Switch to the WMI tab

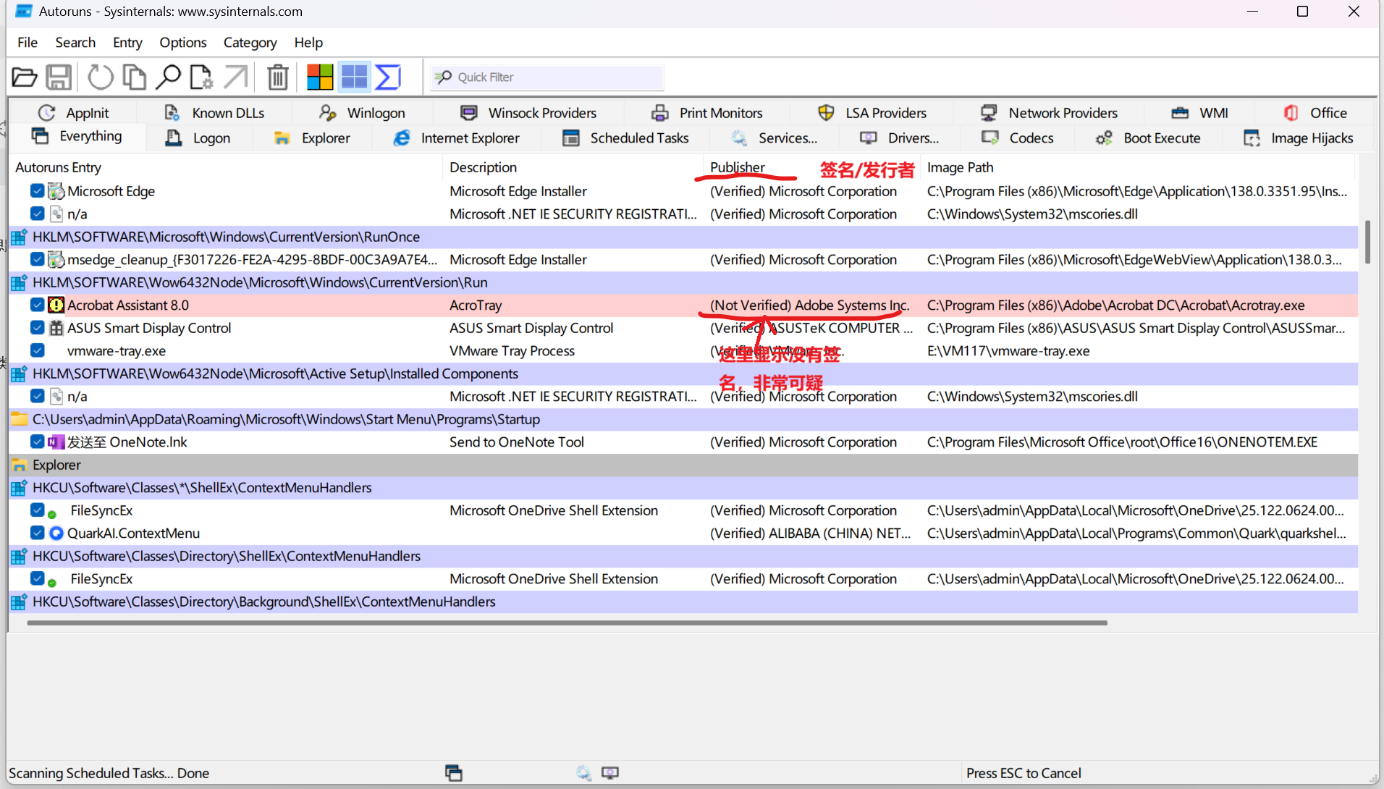pyautogui.click(x=1199, y=113)
